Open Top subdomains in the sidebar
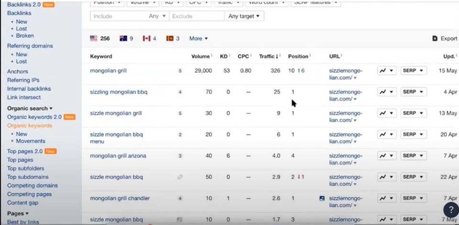The image size is (459, 225). point(28,177)
